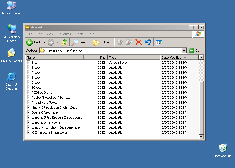
Task: Select Opera 8 New!.exe file icon
Action: coord(29,112)
